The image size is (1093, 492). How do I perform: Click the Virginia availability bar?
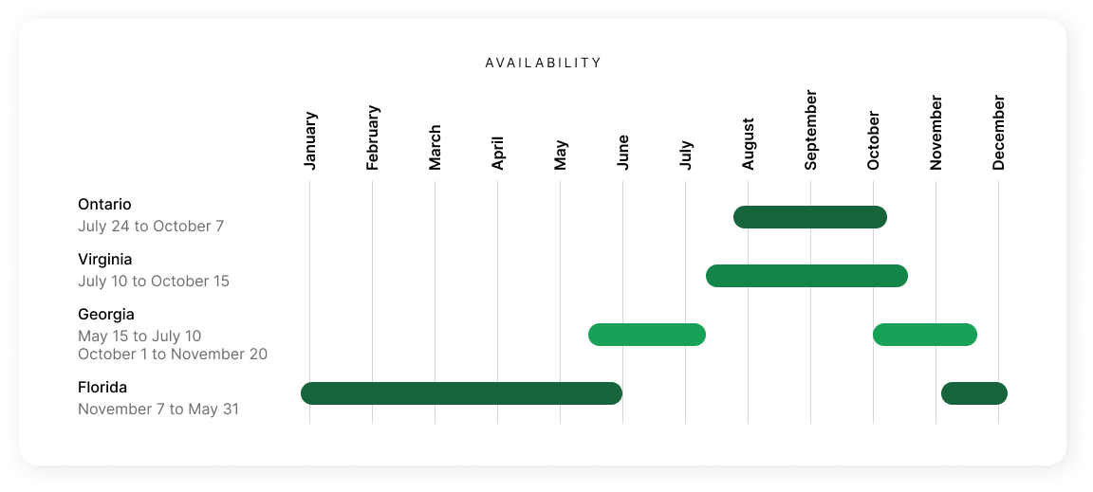coord(806,276)
